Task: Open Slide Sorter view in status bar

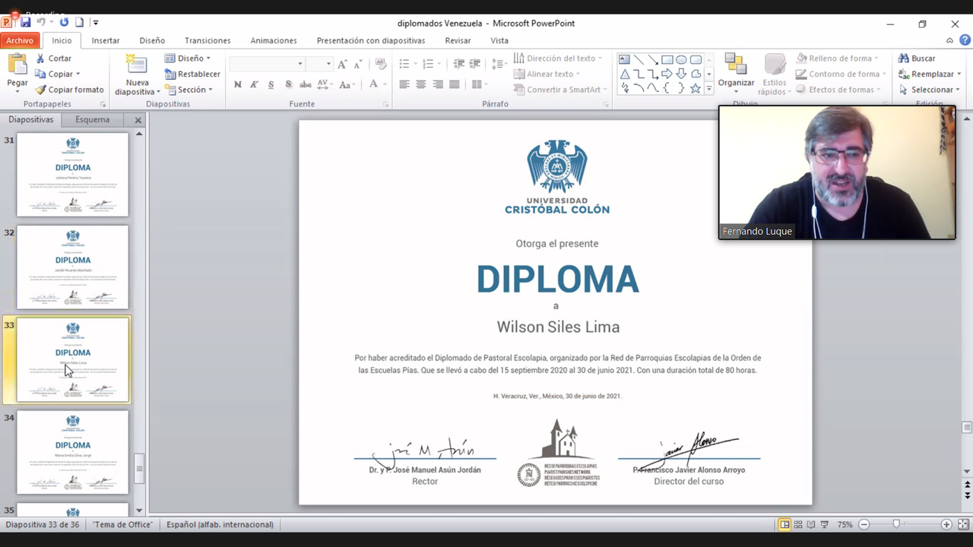Action: pyautogui.click(x=797, y=524)
